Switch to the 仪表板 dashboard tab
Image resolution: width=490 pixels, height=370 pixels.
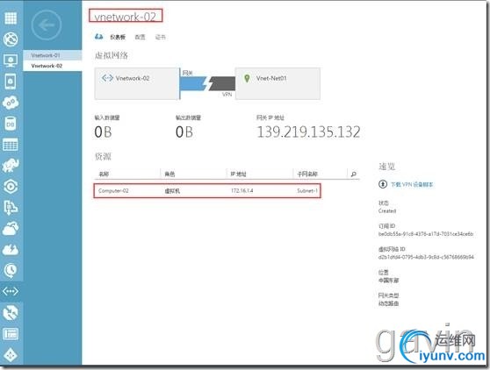coord(118,37)
